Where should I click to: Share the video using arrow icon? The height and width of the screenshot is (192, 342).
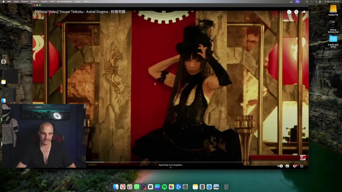point(304,12)
